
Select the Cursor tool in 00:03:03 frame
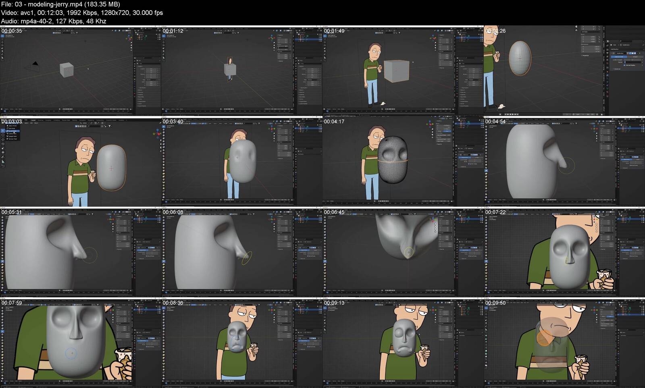[x=3, y=135]
